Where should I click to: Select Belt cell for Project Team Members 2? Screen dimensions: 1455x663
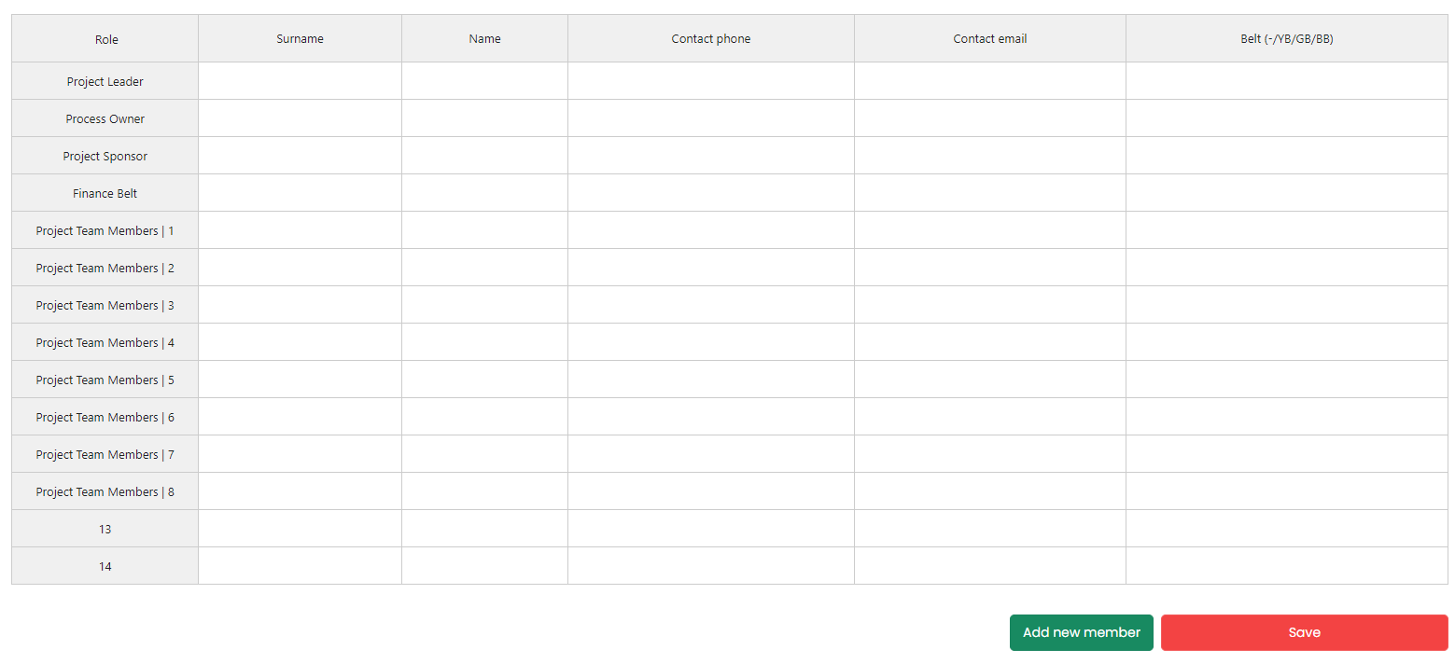(1287, 268)
